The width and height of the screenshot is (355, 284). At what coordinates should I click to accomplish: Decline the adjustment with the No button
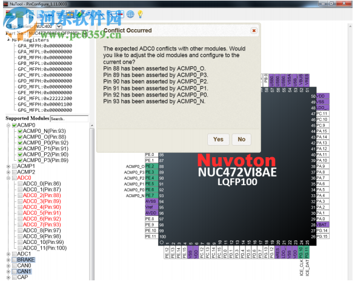241,140
